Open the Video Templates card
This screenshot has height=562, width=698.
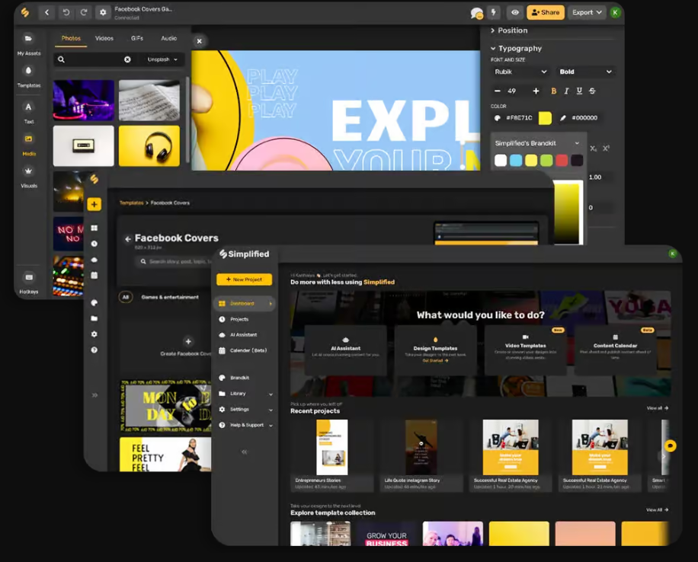pyautogui.click(x=525, y=350)
